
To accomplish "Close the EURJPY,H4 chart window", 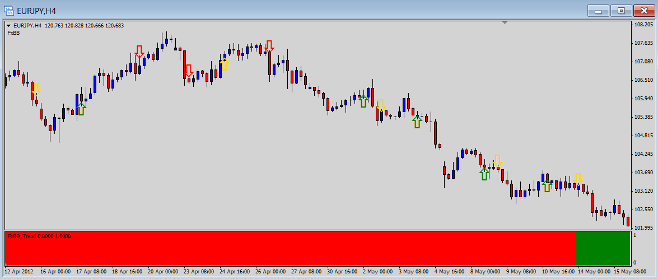I will coord(643,11).
